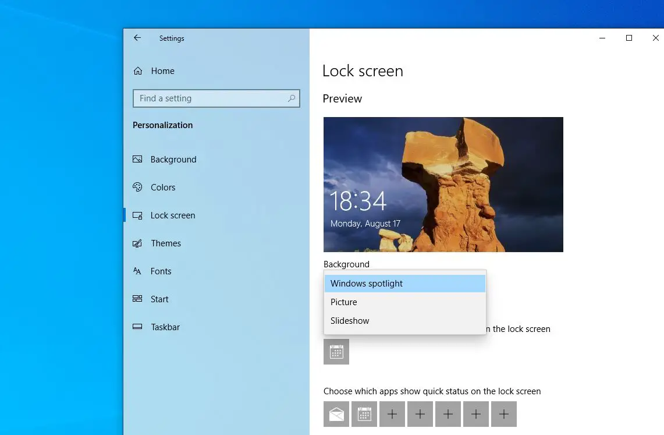Viewport: 664px width, 435px height.
Task: Click the Mail quick status app icon
Action: pyautogui.click(x=336, y=414)
